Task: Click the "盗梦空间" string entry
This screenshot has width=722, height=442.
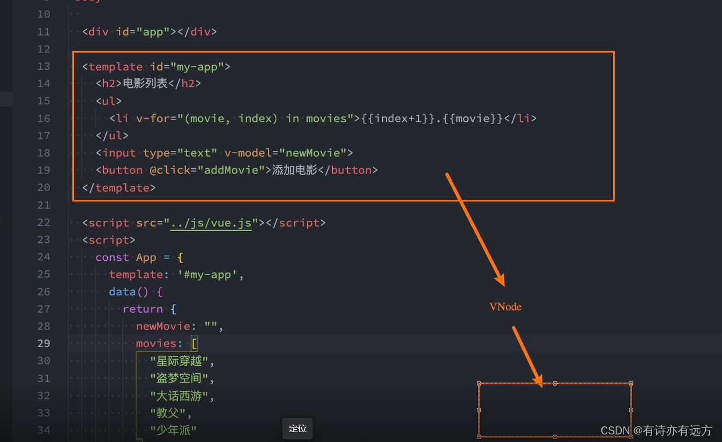Action: [x=183, y=379]
